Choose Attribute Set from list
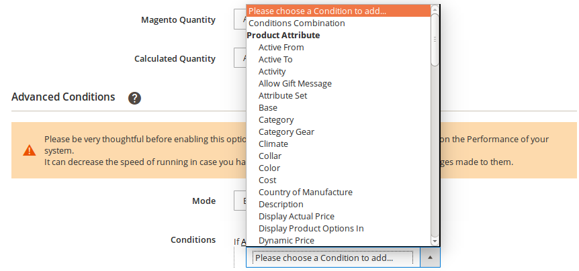This screenshot has width=579, height=271. coord(282,95)
